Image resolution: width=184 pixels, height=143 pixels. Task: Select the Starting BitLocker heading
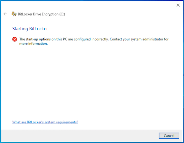tap(30, 29)
